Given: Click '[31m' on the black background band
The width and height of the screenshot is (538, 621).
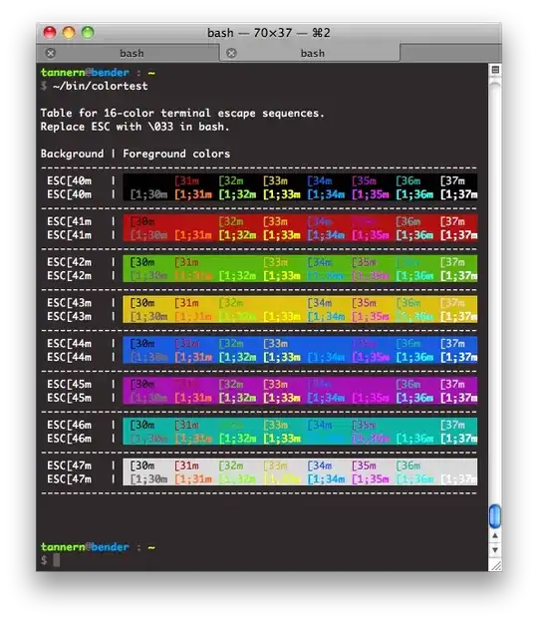Looking at the screenshot, I should [186, 181].
